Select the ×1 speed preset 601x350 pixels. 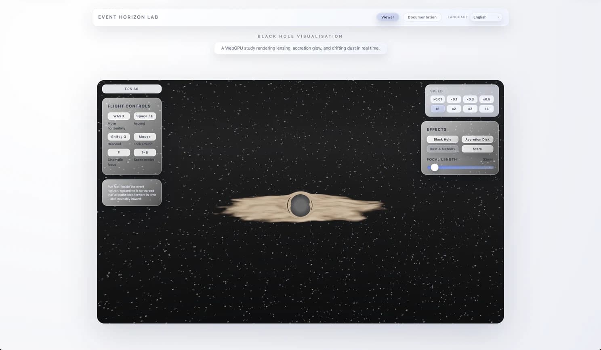[437, 109]
